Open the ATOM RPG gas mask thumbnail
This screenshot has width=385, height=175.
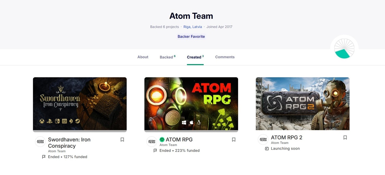[191, 104]
